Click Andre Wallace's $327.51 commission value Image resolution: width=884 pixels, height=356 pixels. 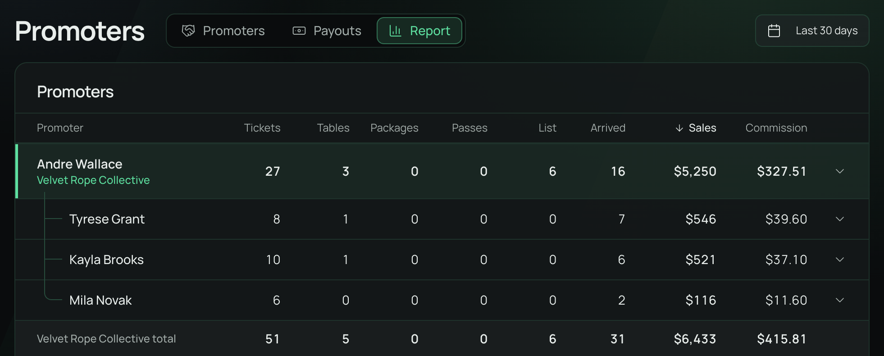pyautogui.click(x=782, y=171)
